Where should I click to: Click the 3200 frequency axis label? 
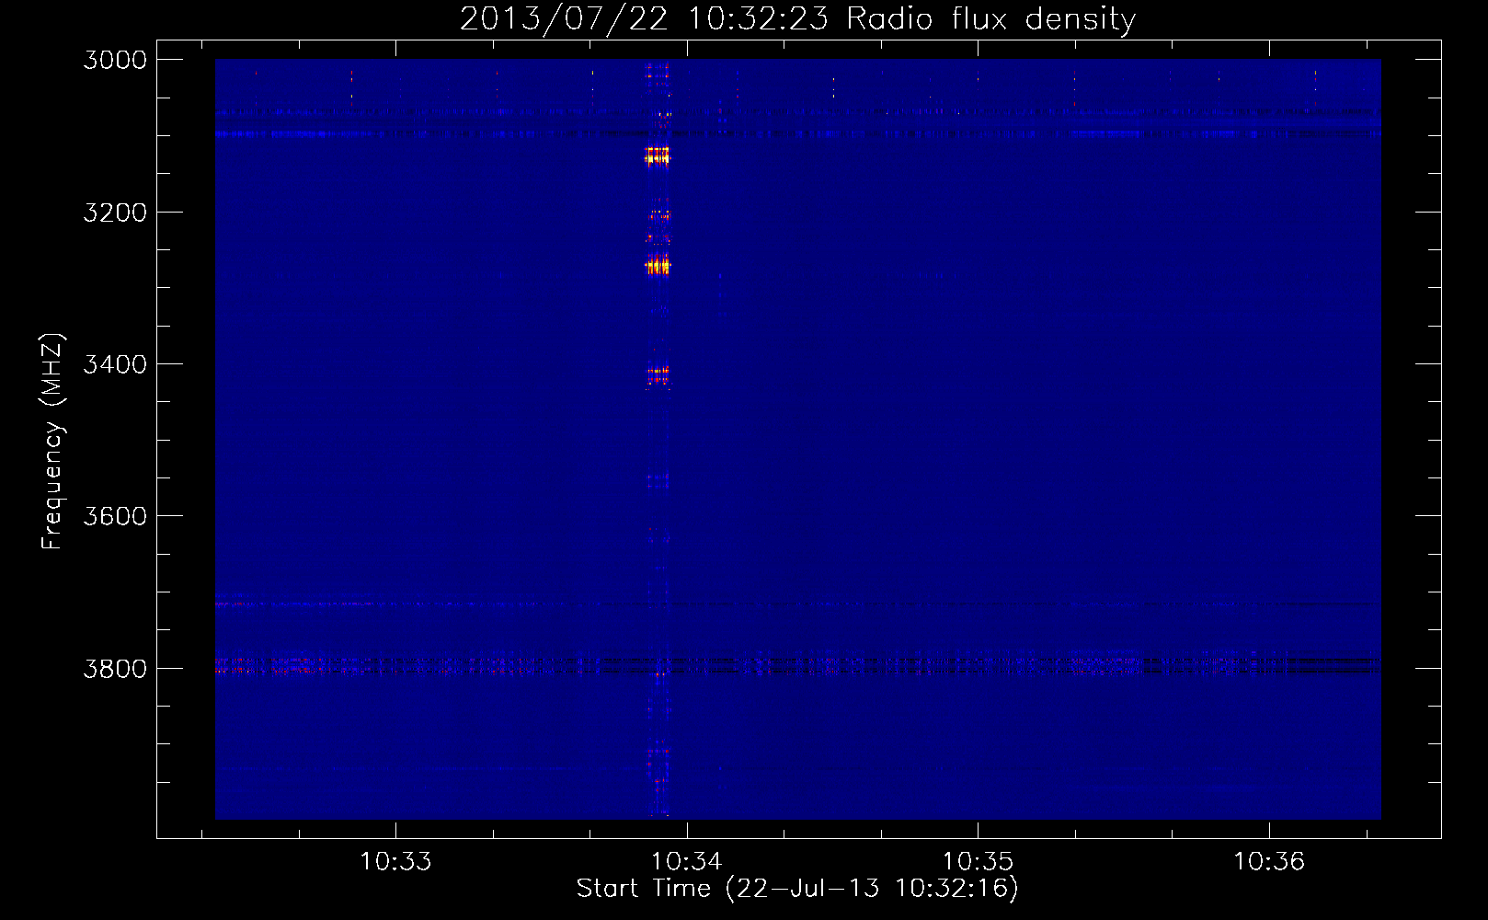coord(115,213)
